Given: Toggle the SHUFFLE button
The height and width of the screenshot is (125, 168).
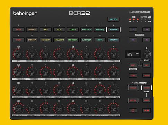Looking at the screenshot, I should pyautogui.click(x=100, y=40).
